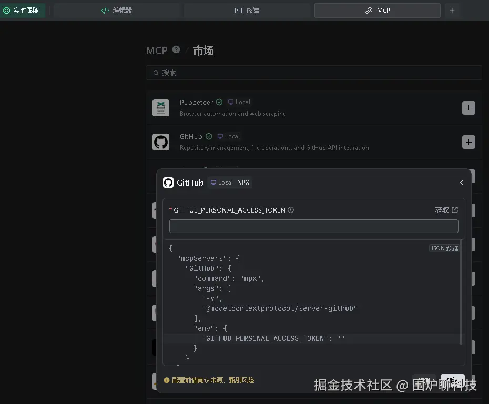Click the Puppeteer server icon
The width and height of the screenshot is (489, 404).
click(x=161, y=108)
